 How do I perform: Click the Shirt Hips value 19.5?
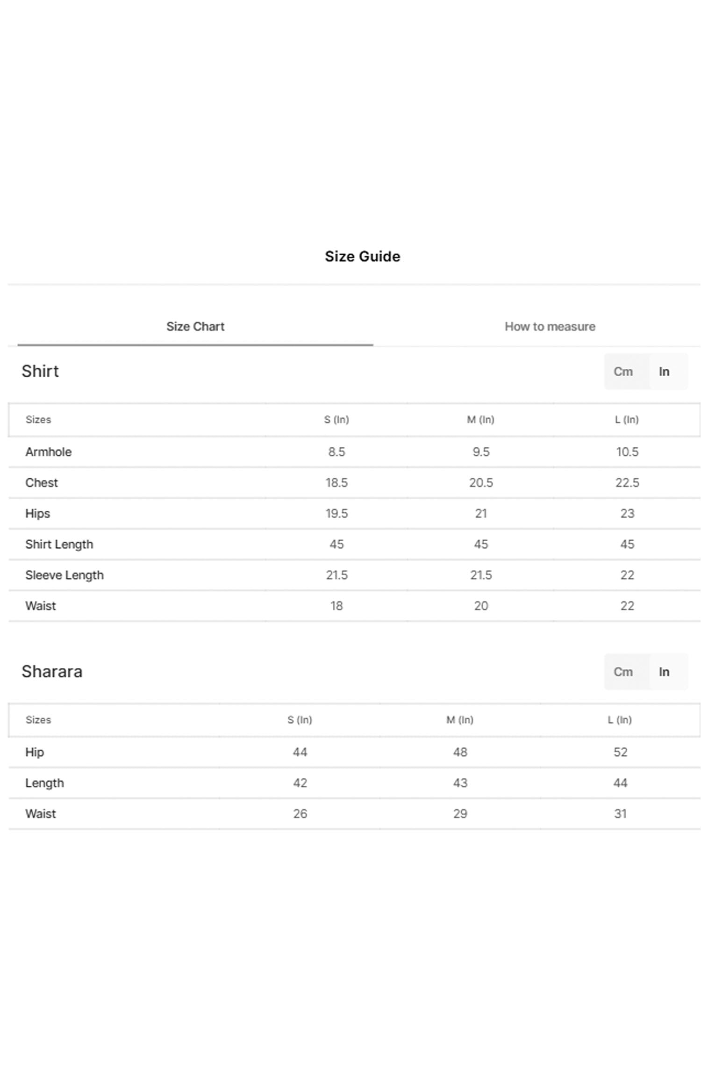coord(336,514)
